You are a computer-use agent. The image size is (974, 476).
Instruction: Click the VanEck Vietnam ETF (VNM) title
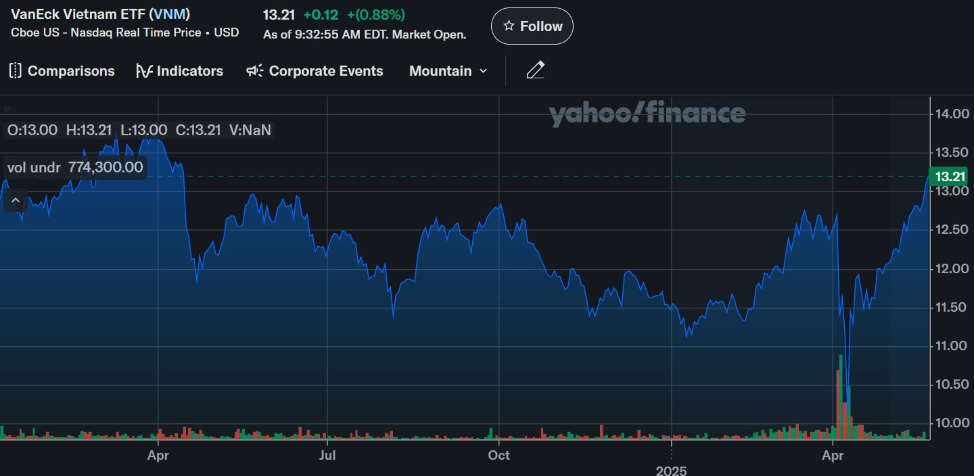click(x=100, y=14)
